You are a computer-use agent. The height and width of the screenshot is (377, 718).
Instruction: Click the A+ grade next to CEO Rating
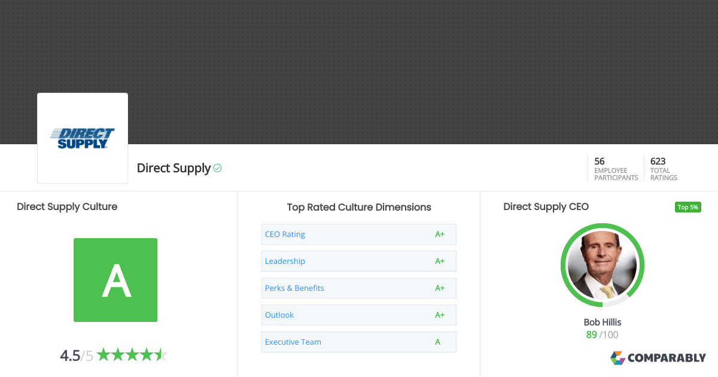click(x=440, y=234)
